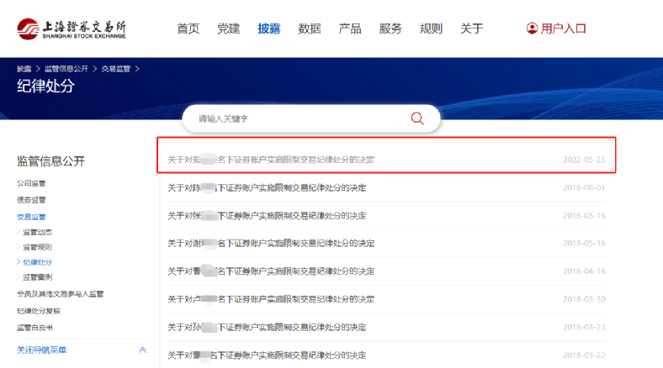
Task: Collapse the navigation menu with the double chevron
Action: coord(142,350)
